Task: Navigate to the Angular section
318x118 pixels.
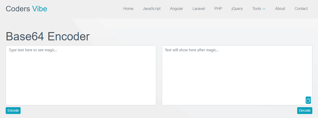Action: (x=176, y=9)
